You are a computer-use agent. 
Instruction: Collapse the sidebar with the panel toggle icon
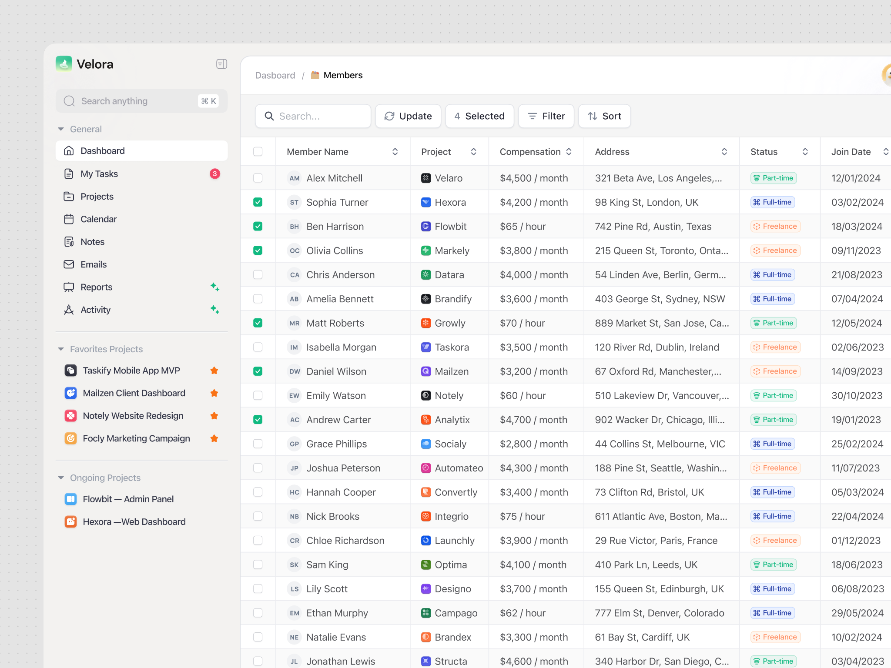(221, 63)
